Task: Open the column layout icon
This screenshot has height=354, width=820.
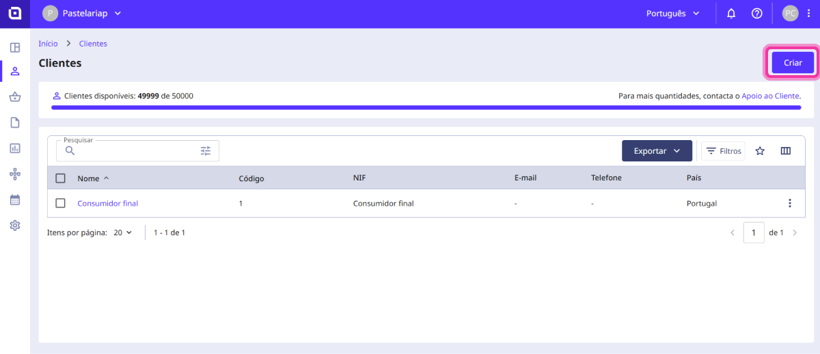Action: [785, 151]
